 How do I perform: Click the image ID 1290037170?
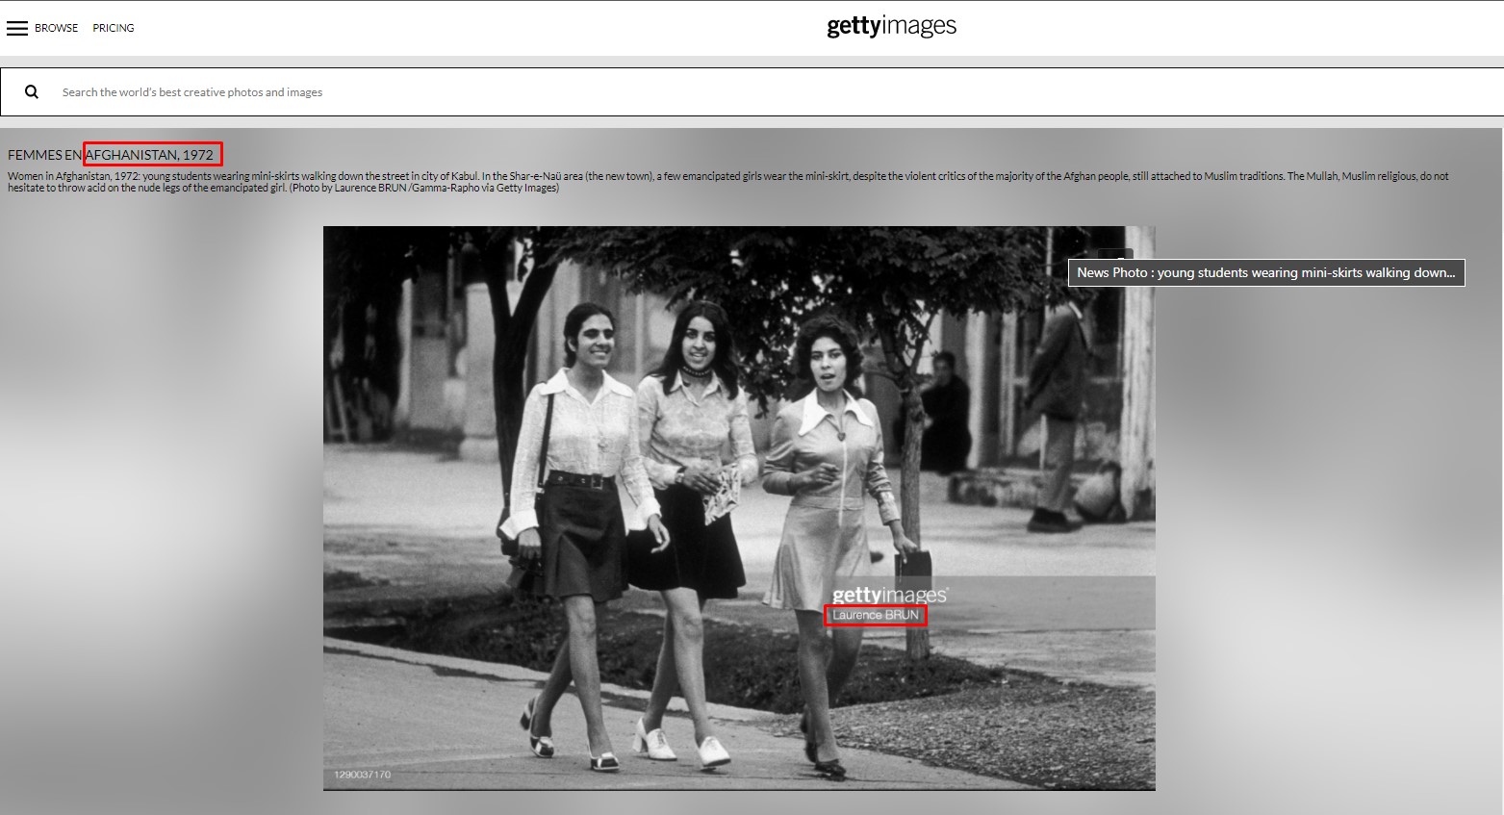pos(362,775)
